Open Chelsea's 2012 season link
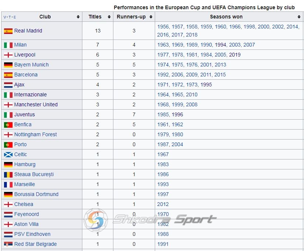 [163, 204]
